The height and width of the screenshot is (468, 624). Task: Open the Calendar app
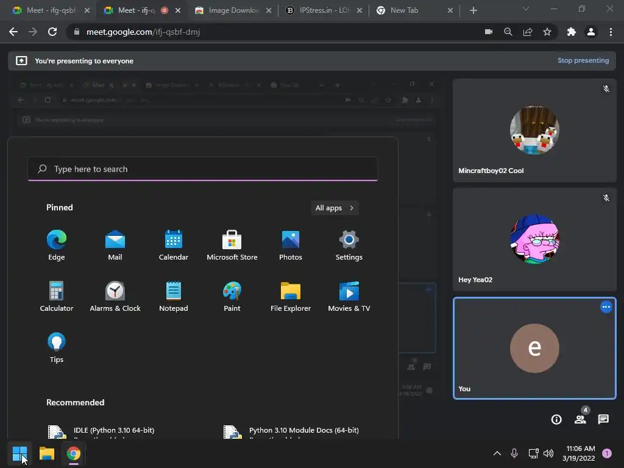click(174, 245)
